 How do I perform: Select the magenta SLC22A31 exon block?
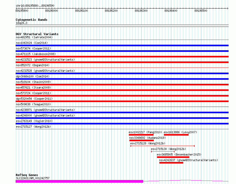[80, 181]
